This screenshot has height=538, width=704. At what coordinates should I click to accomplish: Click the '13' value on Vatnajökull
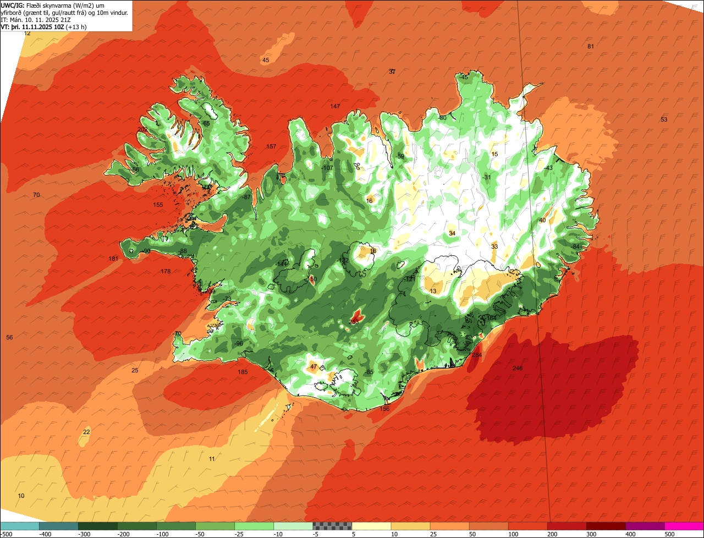coord(433,291)
